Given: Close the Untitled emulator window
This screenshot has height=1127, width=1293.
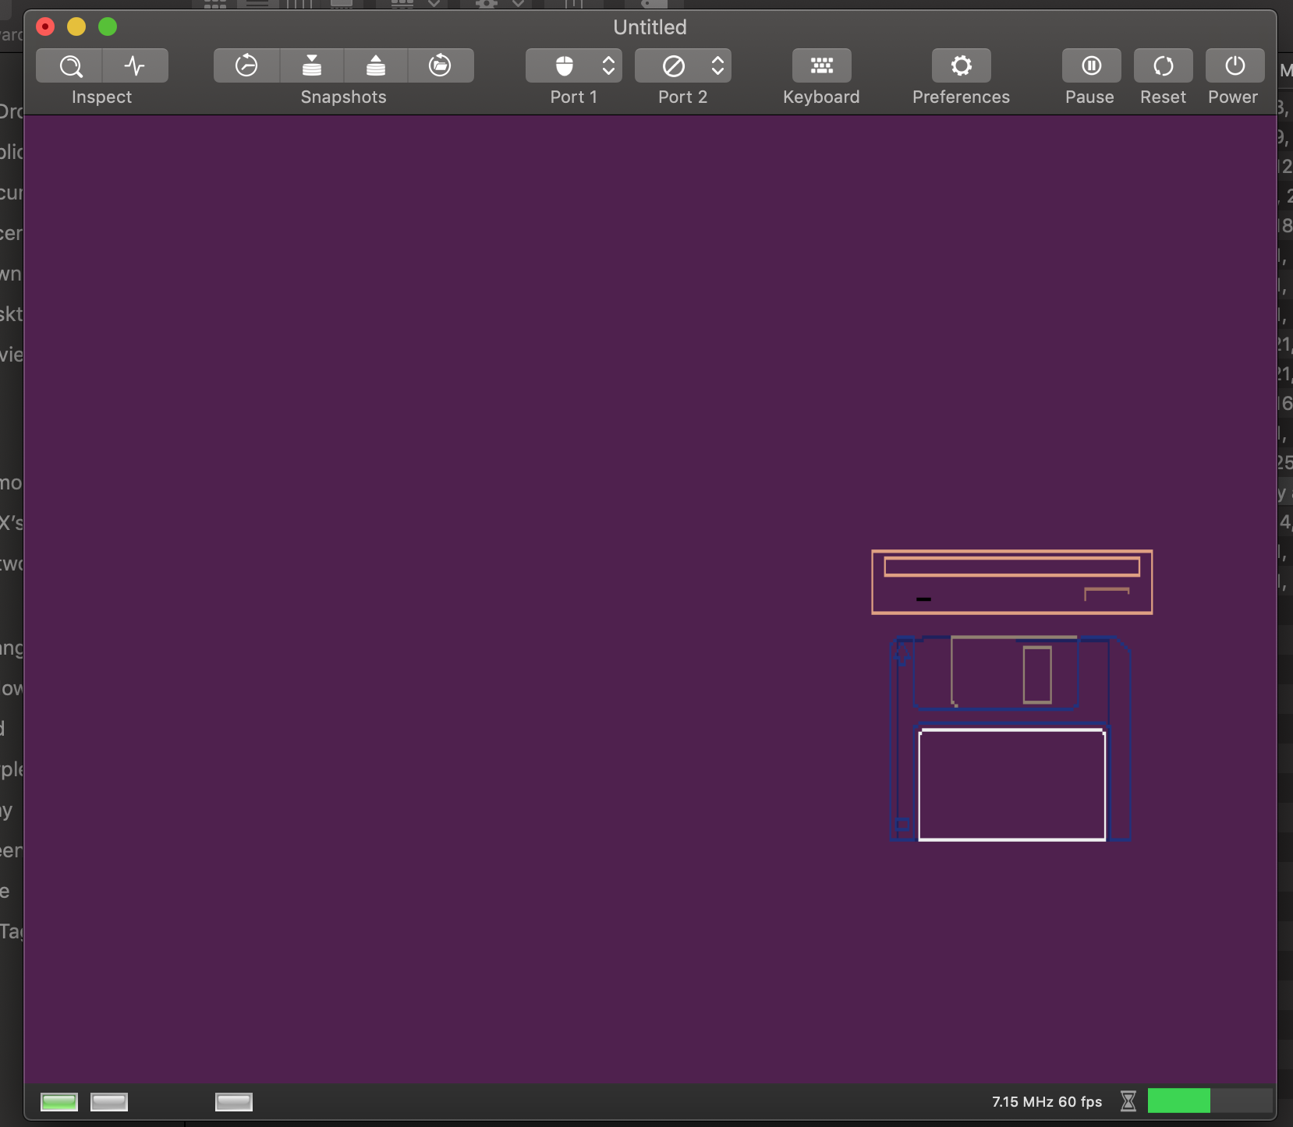Looking at the screenshot, I should click(x=45, y=27).
